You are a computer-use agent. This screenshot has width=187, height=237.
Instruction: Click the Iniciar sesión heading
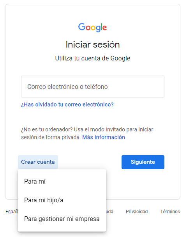pyautogui.click(x=93, y=44)
